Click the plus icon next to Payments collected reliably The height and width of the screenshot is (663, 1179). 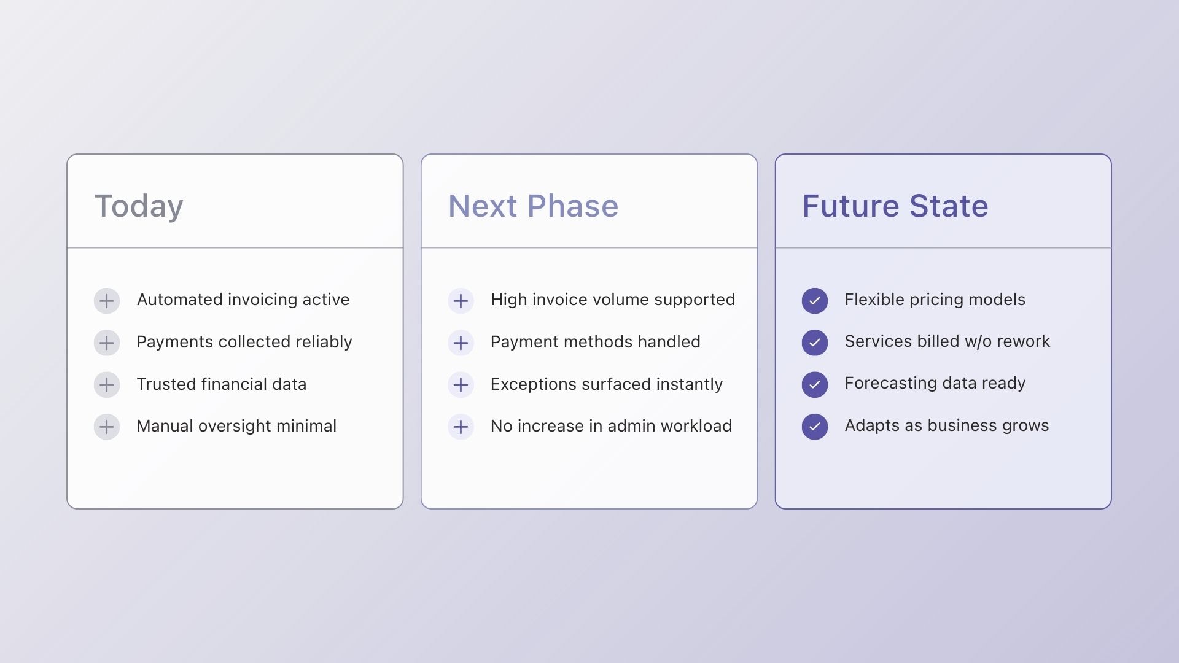tap(107, 343)
